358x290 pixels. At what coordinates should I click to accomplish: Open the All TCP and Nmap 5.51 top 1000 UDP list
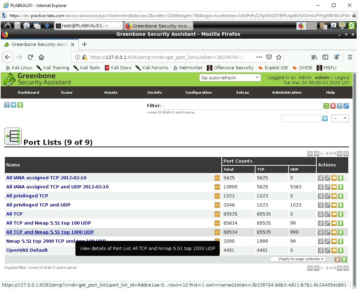(x=50, y=232)
